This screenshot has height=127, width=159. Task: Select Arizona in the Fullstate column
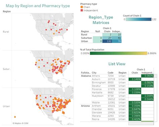coord(85,106)
